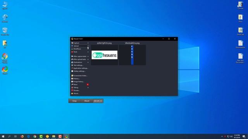This screenshot has width=248, height=139.
Task: Launch Microsoft Edge from the taskbar
Action: click(x=28, y=136)
